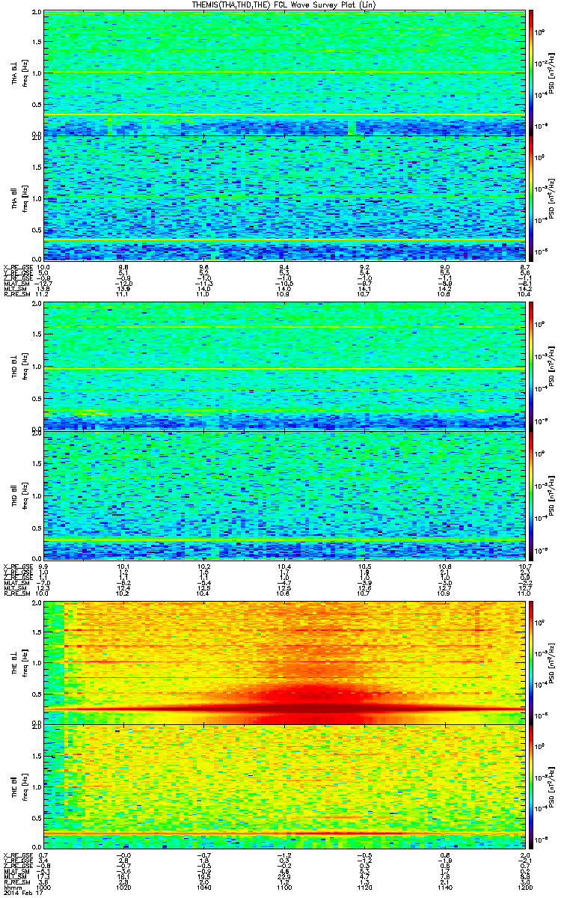Click the THD B⊥ PSD color bar
Image resolution: width=561 pixels, height=898 pixels.
pyautogui.click(x=531, y=367)
